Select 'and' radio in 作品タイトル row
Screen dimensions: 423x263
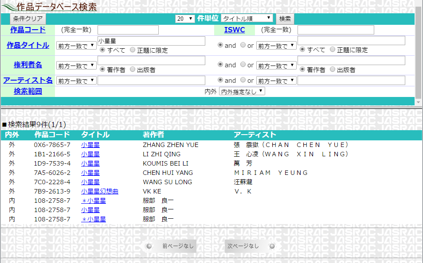tap(220, 45)
